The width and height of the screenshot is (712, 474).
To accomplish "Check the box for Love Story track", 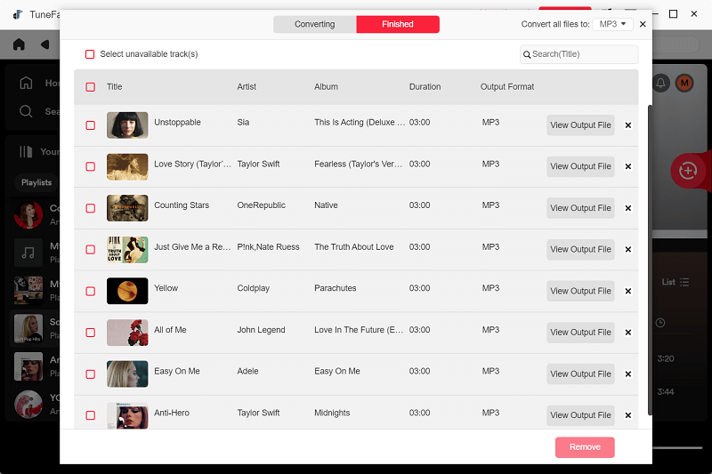I will point(90,166).
